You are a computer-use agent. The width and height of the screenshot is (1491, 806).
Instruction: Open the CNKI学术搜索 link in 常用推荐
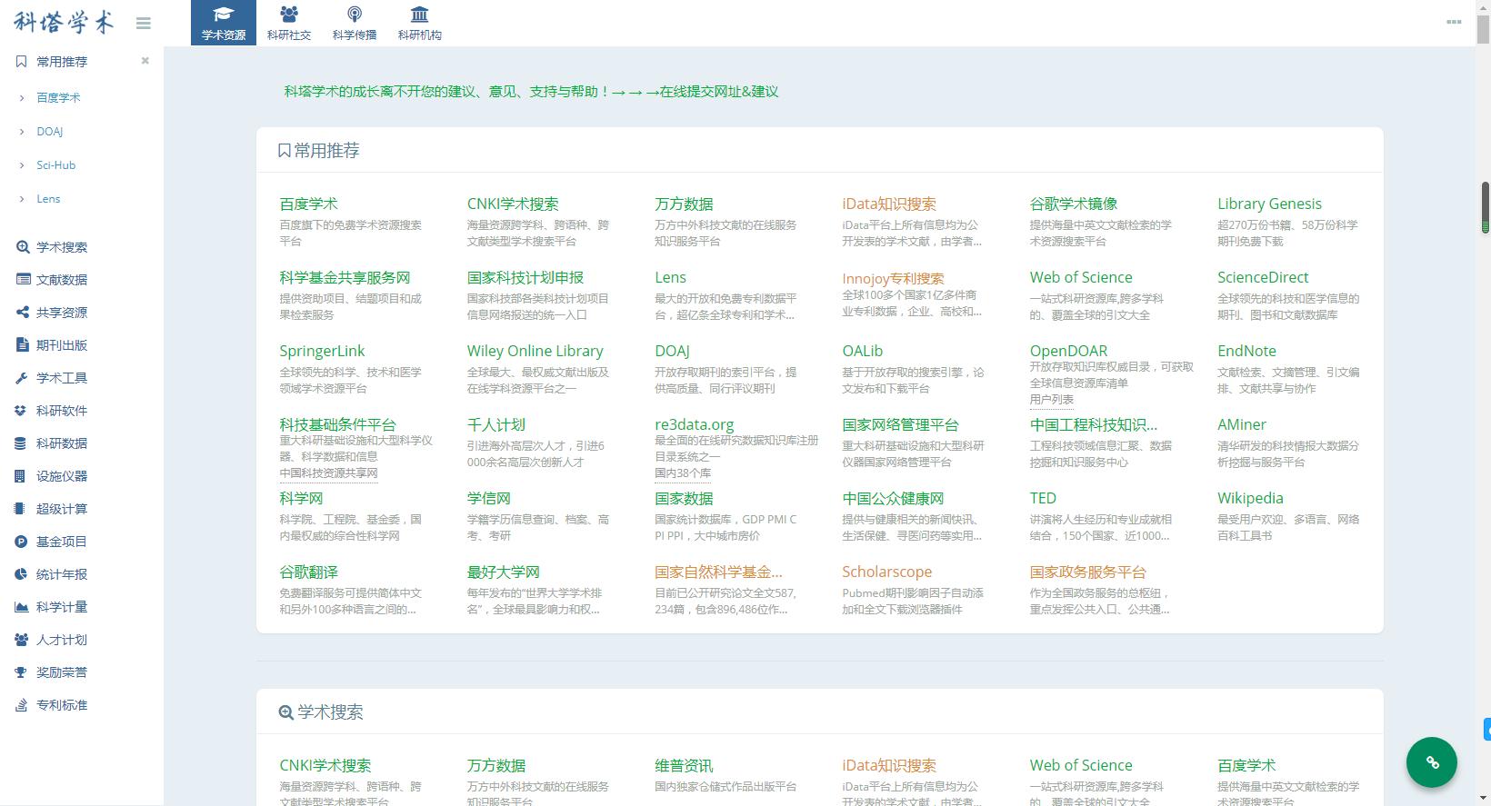513,204
